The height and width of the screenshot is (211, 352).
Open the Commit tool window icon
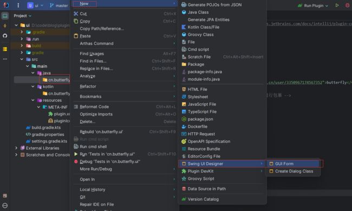pyautogui.click(x=5, y=26)
